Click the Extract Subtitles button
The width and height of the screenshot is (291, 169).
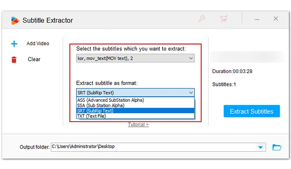point(252,111)
